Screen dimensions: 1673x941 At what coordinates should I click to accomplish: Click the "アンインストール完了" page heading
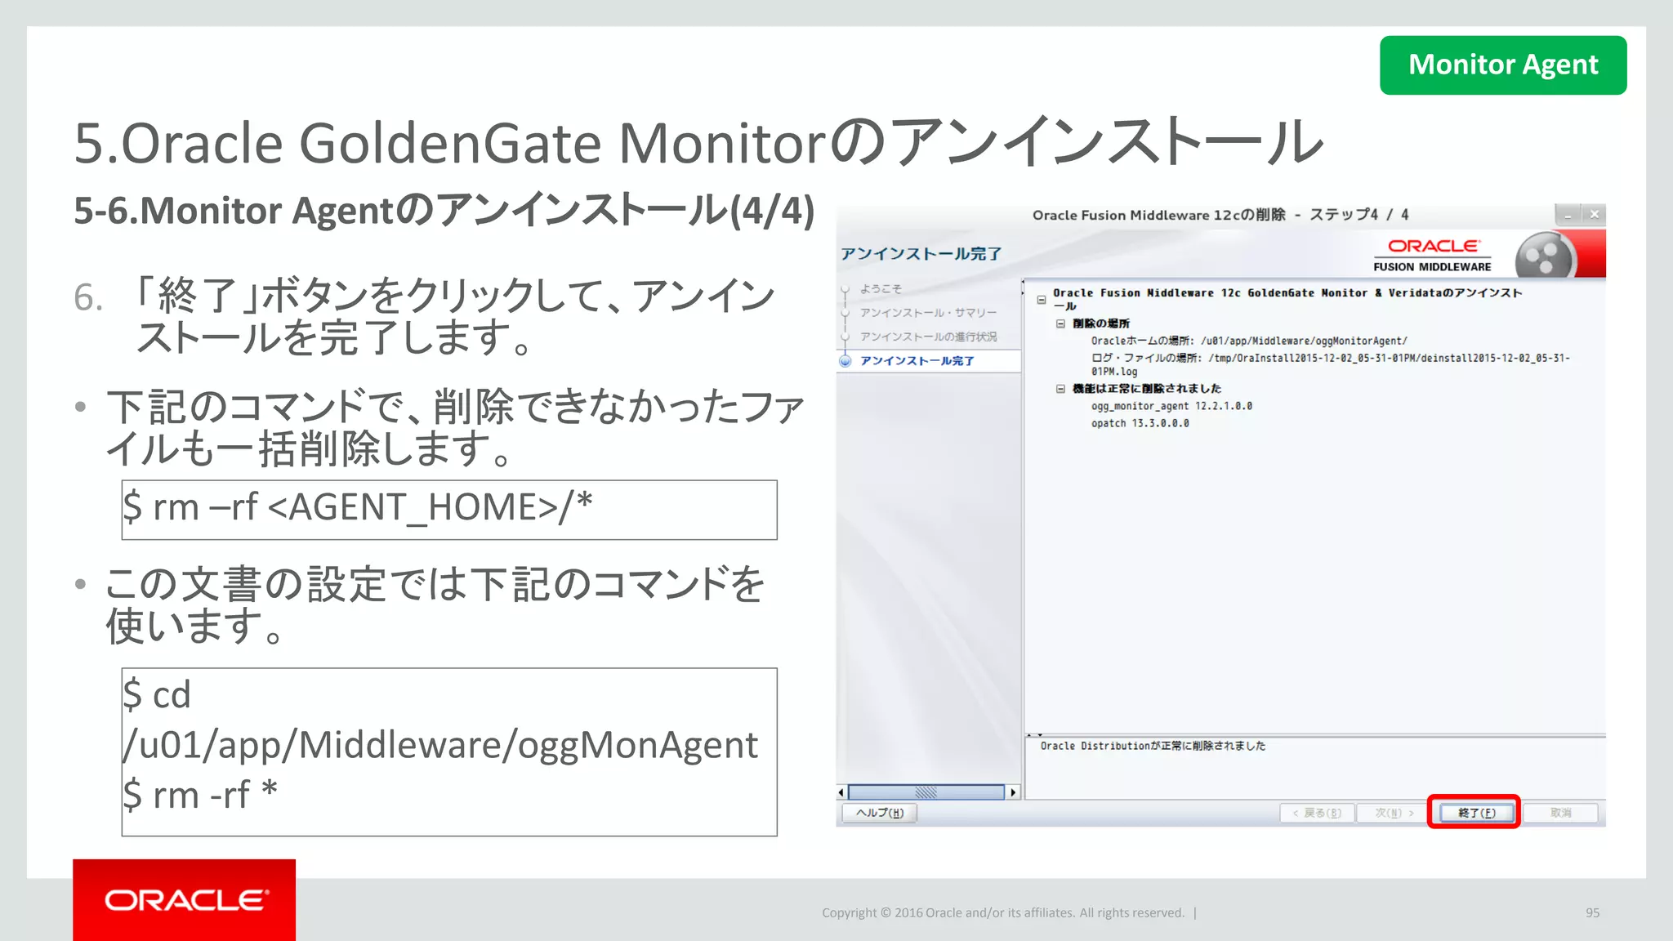coord(921,254)
